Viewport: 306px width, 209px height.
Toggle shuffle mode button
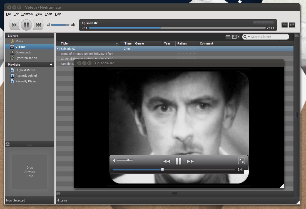(285, 25)
